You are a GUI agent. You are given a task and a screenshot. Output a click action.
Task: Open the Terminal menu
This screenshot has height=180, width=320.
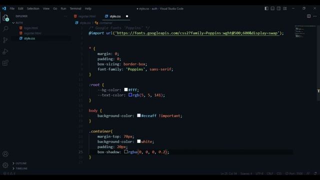click(x=75, y=8)
